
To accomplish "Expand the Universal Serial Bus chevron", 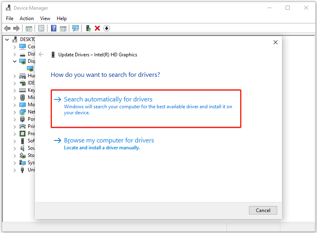I will 14,170.
